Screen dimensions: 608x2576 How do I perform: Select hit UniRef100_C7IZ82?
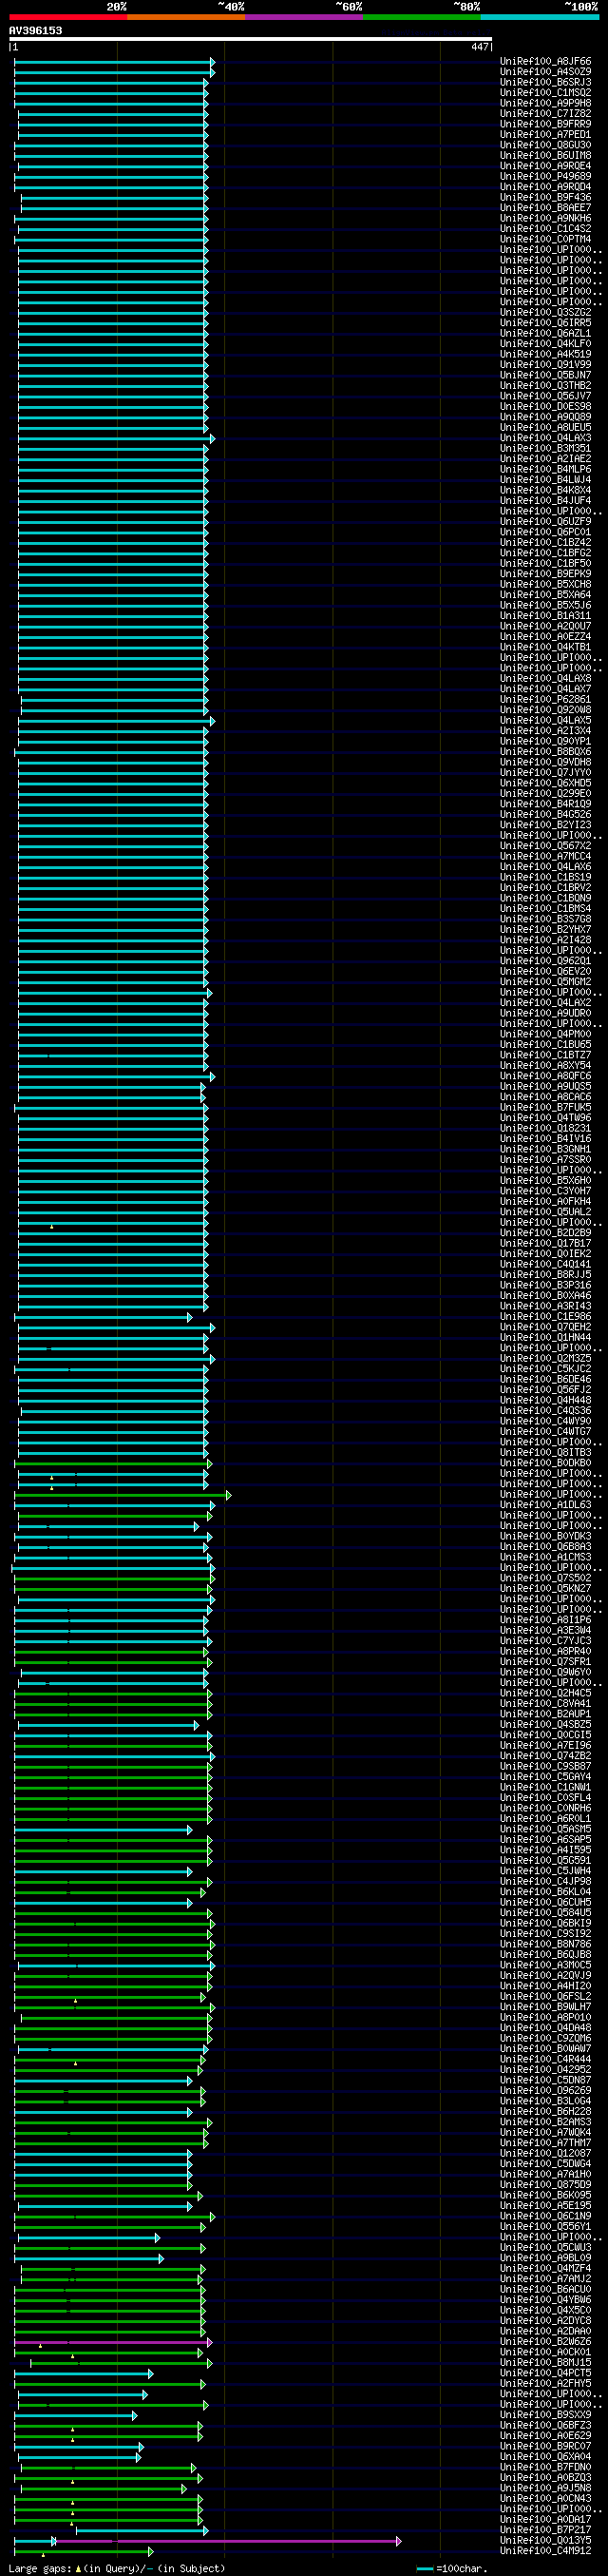point(545,114)
